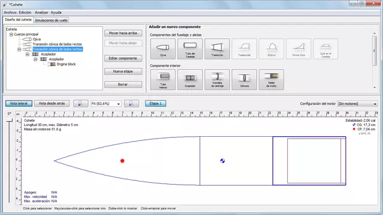Open the Fit (82,6%) zoom dropdown
The height and width of the screenshot is (215, 383).
106,104
